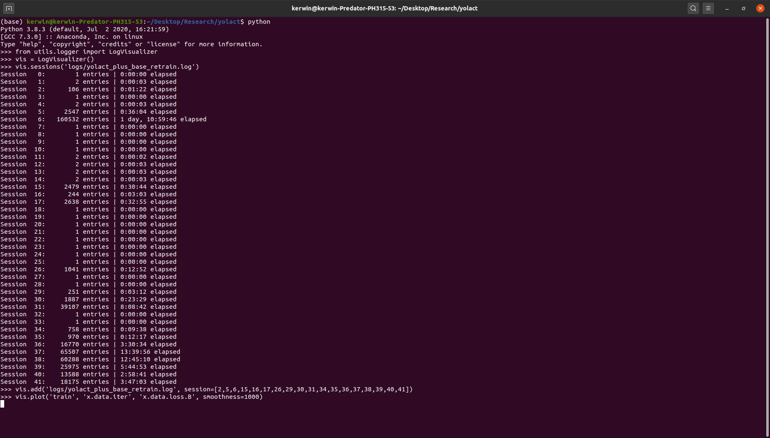
Task: Select the word license in the Python banner
Action: click(x=163, y=44)
